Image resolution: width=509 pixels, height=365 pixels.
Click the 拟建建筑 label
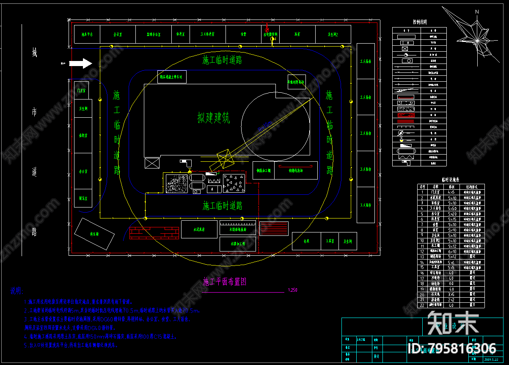point(214,118)
